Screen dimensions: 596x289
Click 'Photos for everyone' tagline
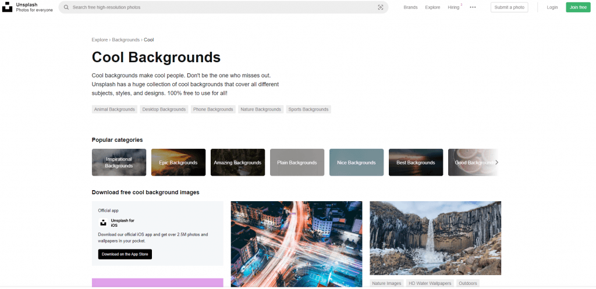34,10
